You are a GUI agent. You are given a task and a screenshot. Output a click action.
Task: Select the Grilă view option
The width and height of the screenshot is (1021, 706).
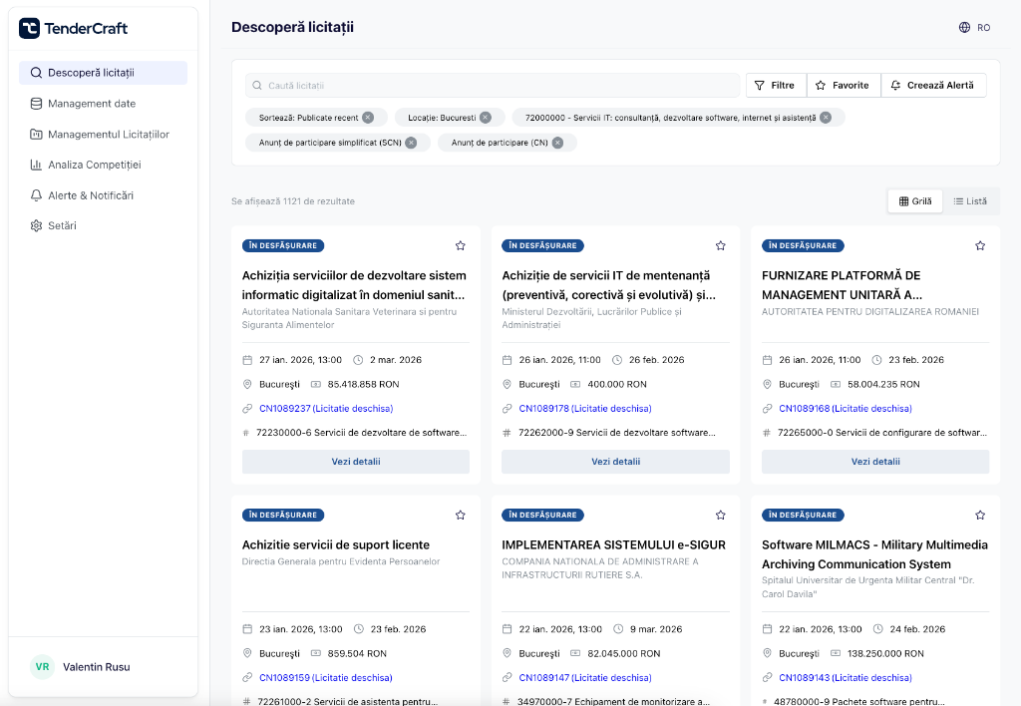point(915,201)
